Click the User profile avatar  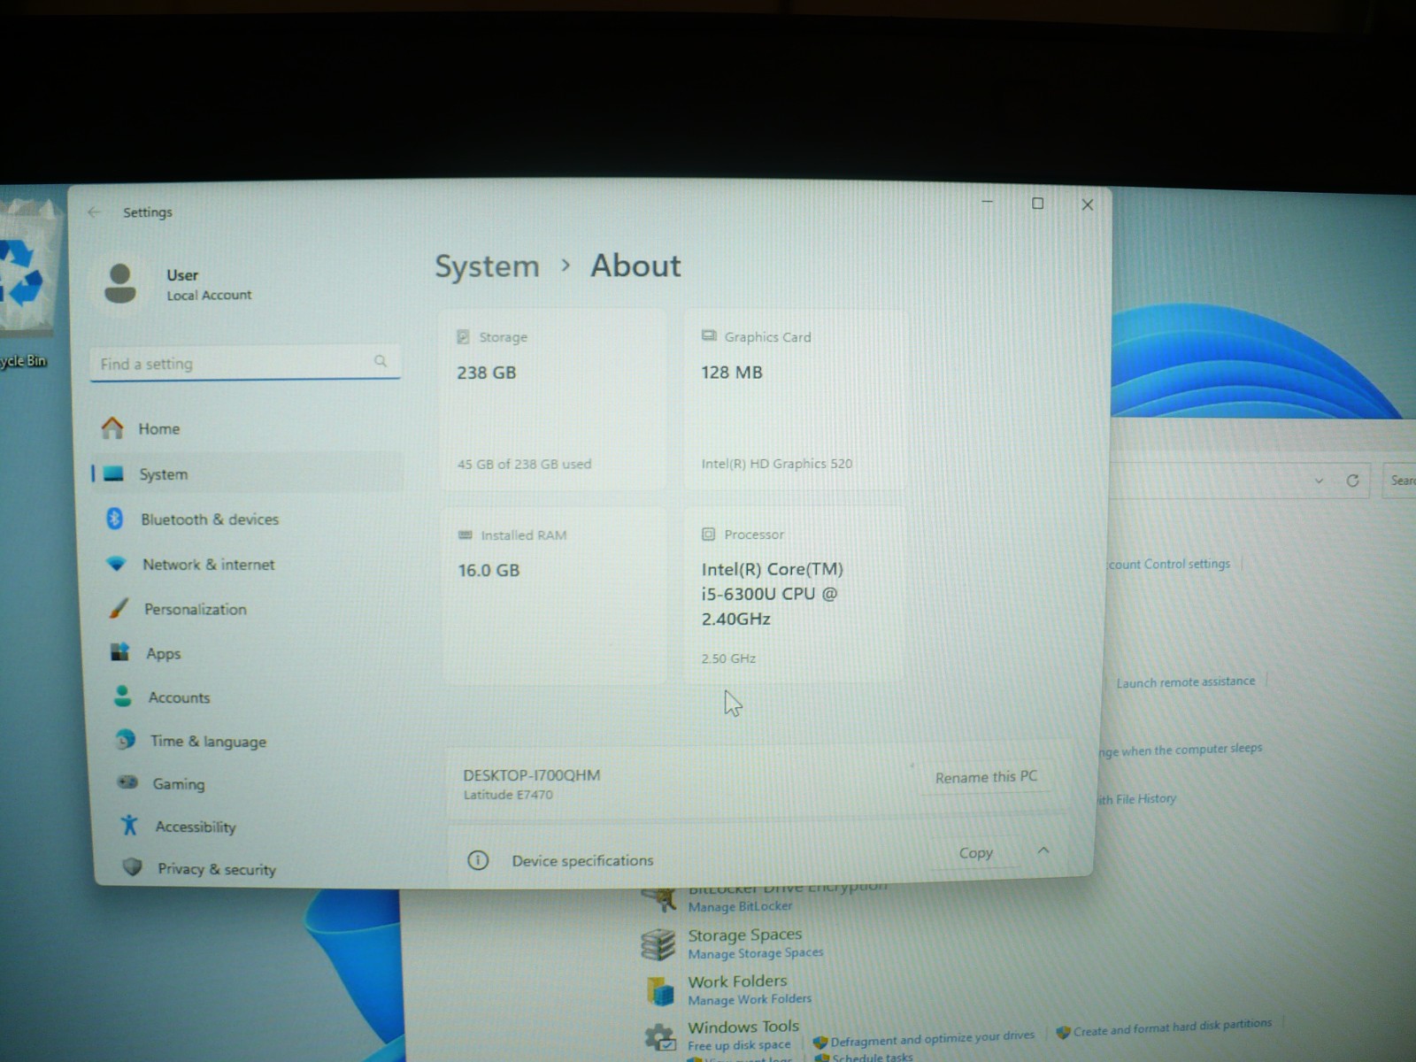120,283
